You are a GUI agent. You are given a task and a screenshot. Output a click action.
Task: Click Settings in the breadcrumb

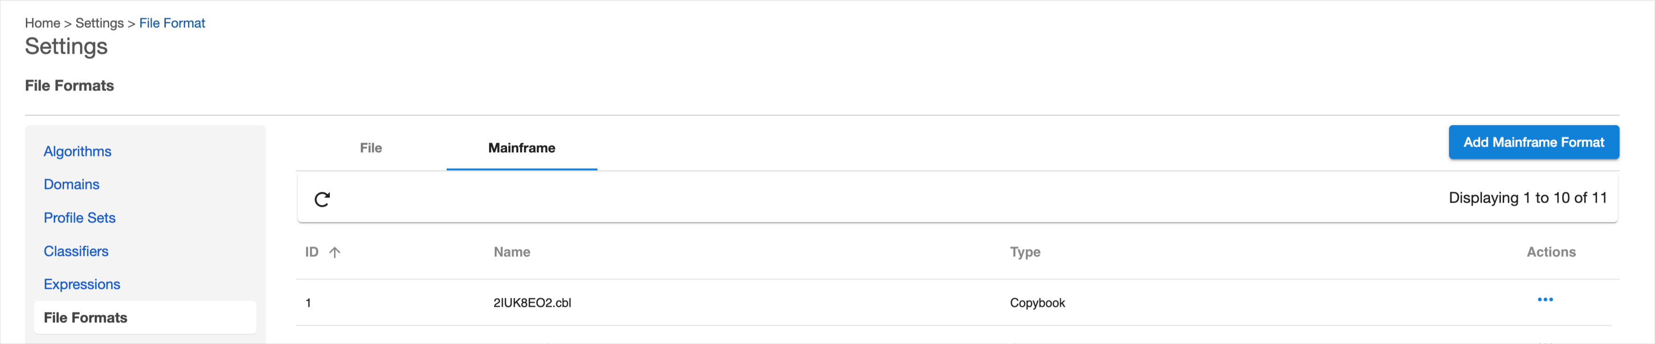point(99,23)
